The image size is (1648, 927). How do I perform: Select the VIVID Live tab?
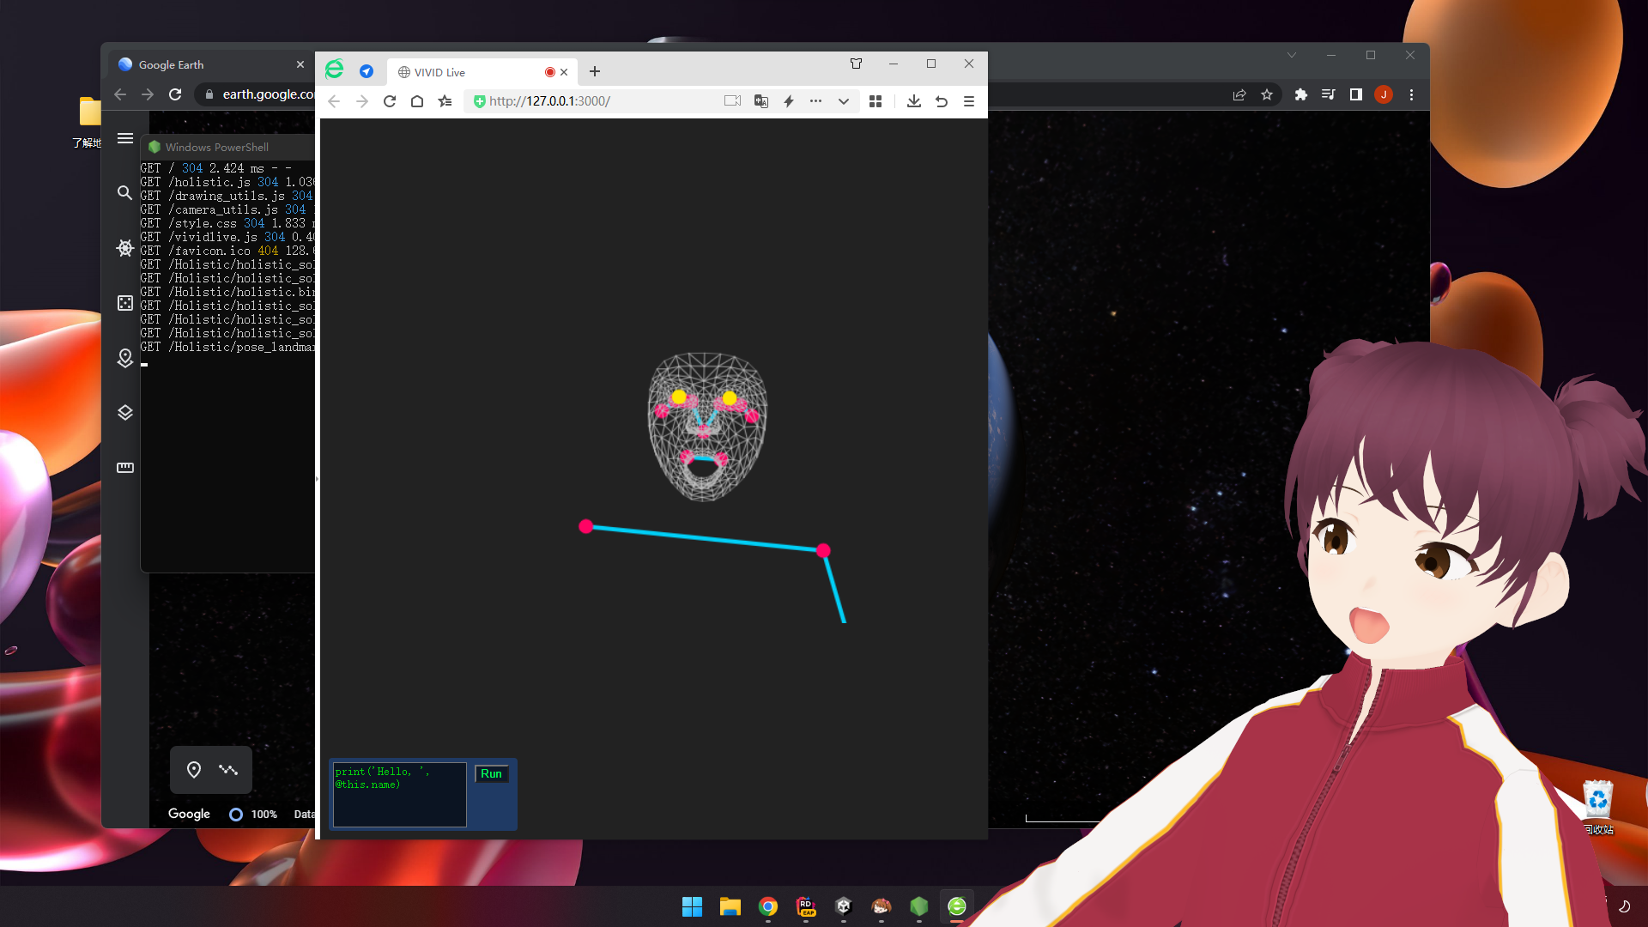point(481,72)
